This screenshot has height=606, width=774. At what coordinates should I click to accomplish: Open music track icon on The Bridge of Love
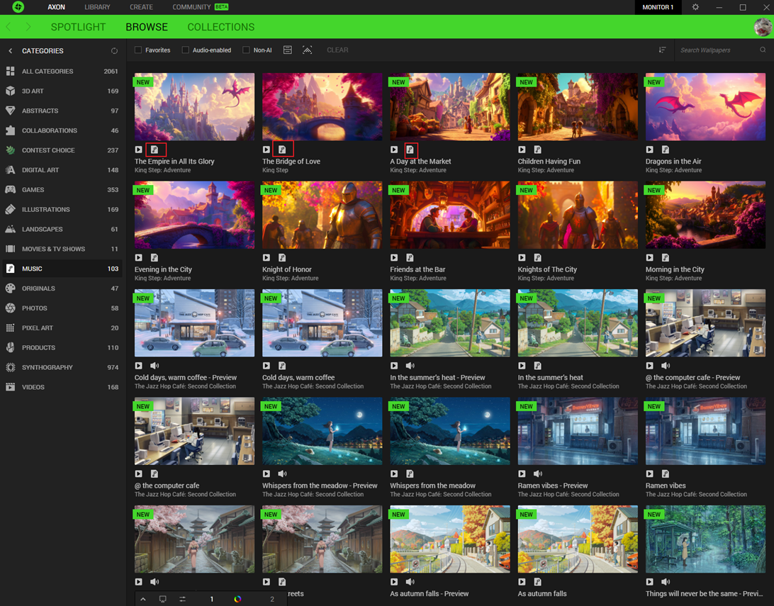coord(283,148)
